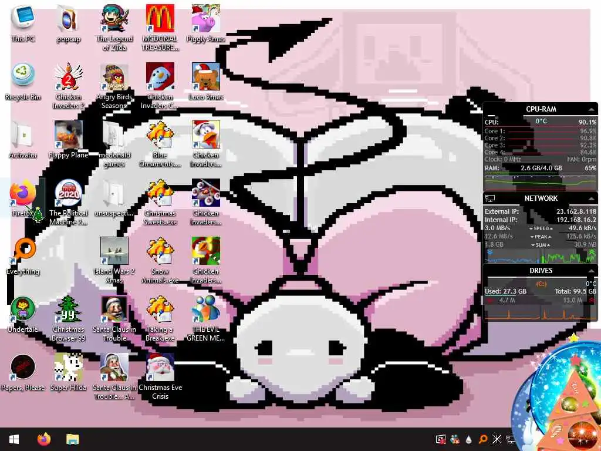The image size is (601, 451).
Task: Open THE EVIL GREEN ME... shortcut
Action: click(206, 318)
